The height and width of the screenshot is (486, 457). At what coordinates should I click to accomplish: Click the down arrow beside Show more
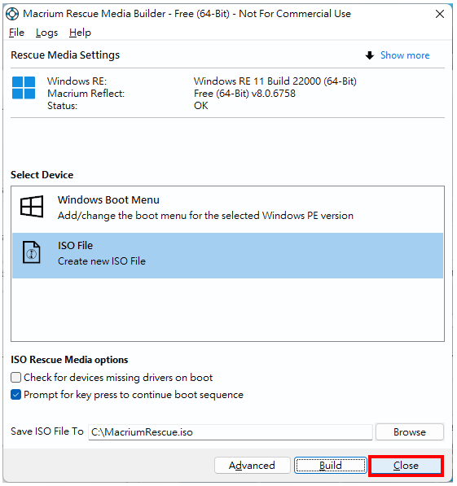click(x=370, y=55)
